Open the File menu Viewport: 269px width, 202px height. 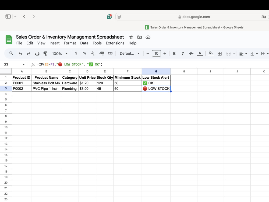click(x=19, y=43)
